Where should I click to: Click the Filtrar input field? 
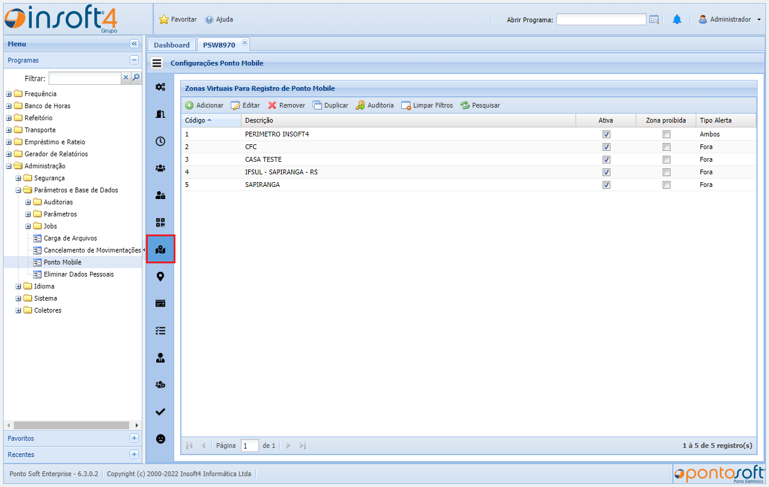point(85,78)
